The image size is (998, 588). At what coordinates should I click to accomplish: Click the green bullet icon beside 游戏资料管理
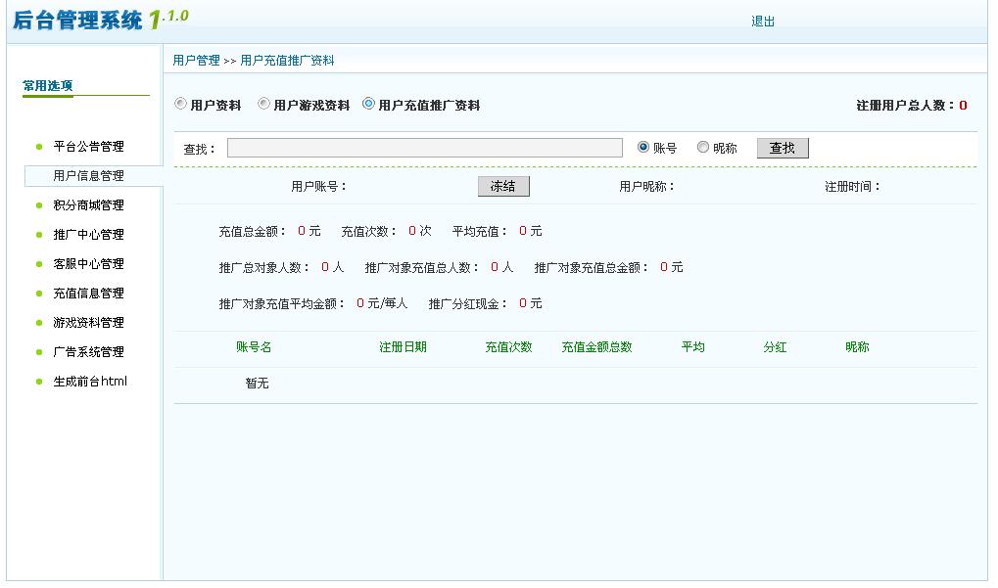point(39,323)
